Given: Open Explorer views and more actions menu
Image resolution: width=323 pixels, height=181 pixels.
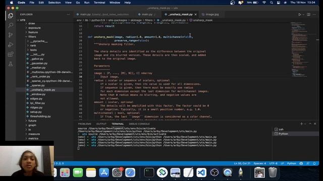Looking at the screenshot, I should tap(68, 15).
